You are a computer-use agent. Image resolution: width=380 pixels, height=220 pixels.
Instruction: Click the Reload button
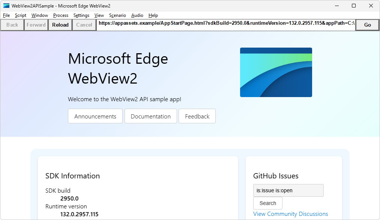tap(60, 25)
